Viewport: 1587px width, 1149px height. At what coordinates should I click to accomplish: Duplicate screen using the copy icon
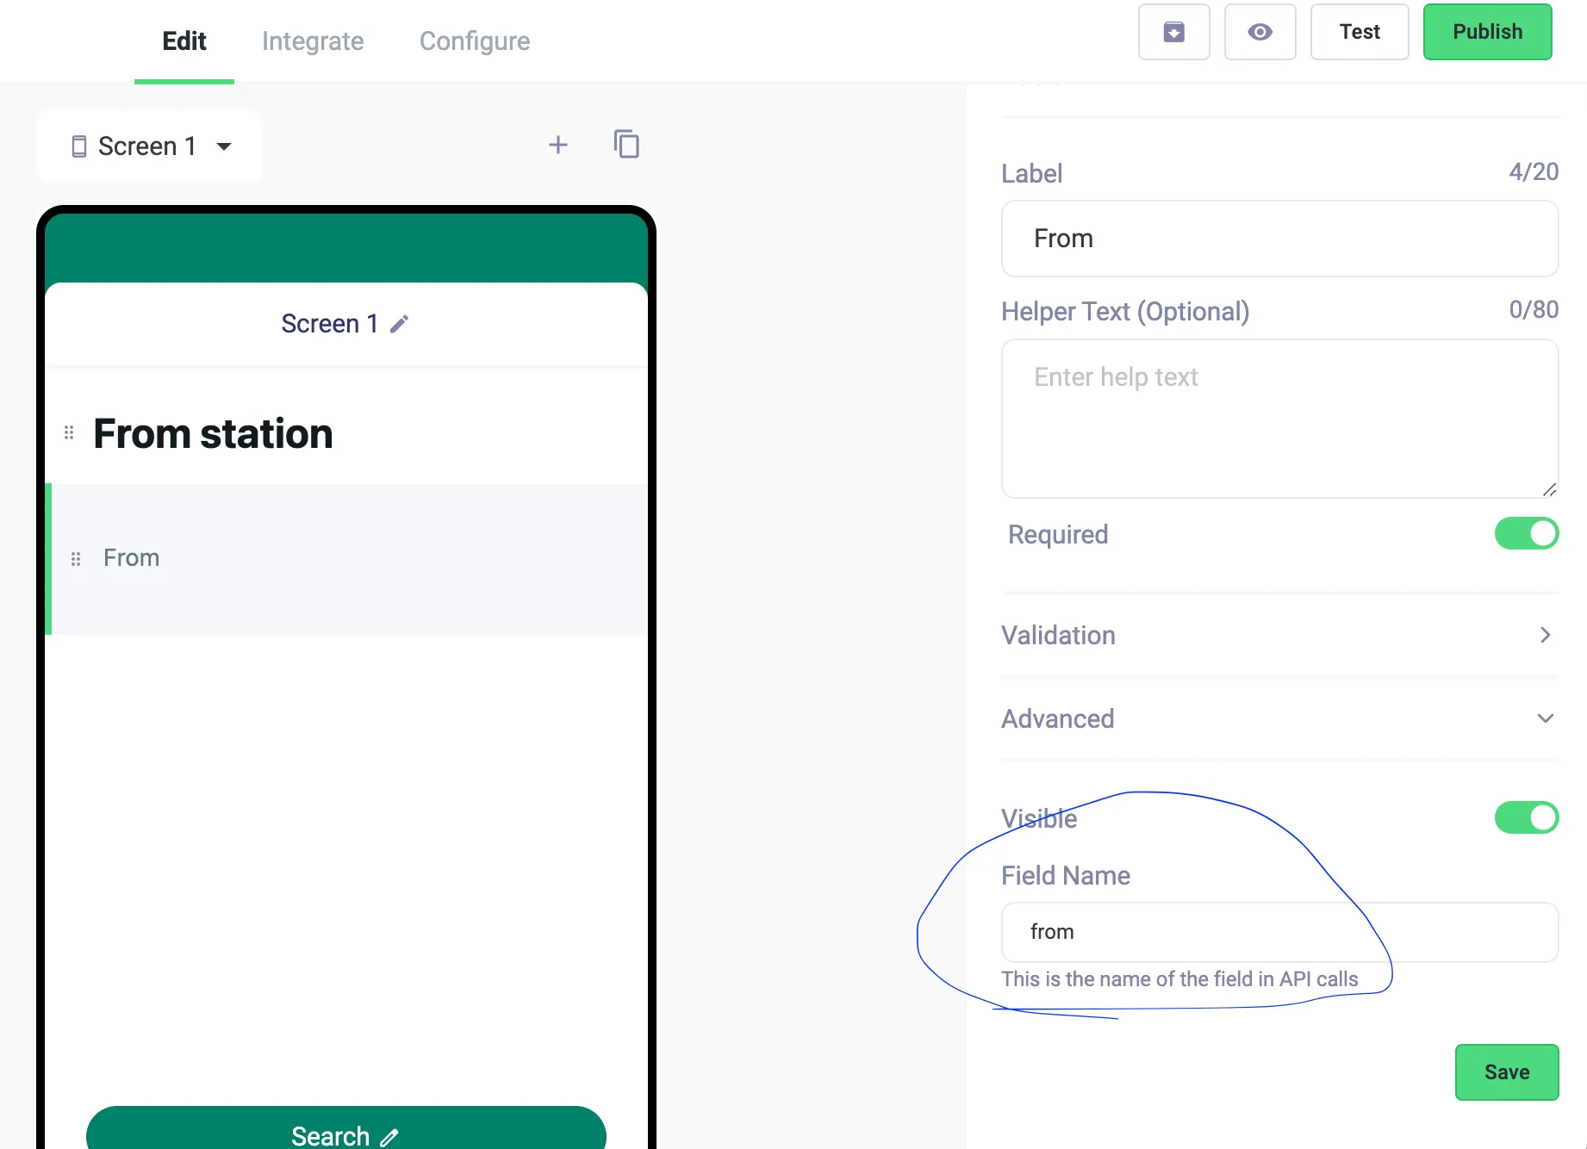click(x=626, y=144)
